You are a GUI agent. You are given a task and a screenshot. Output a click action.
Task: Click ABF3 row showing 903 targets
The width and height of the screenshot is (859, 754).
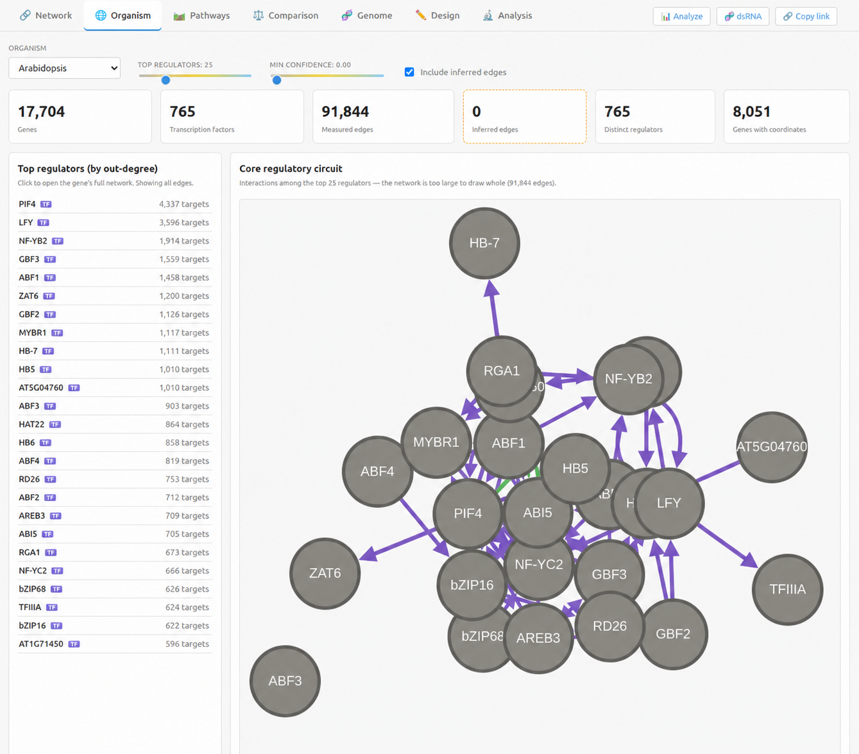[114, 406]
